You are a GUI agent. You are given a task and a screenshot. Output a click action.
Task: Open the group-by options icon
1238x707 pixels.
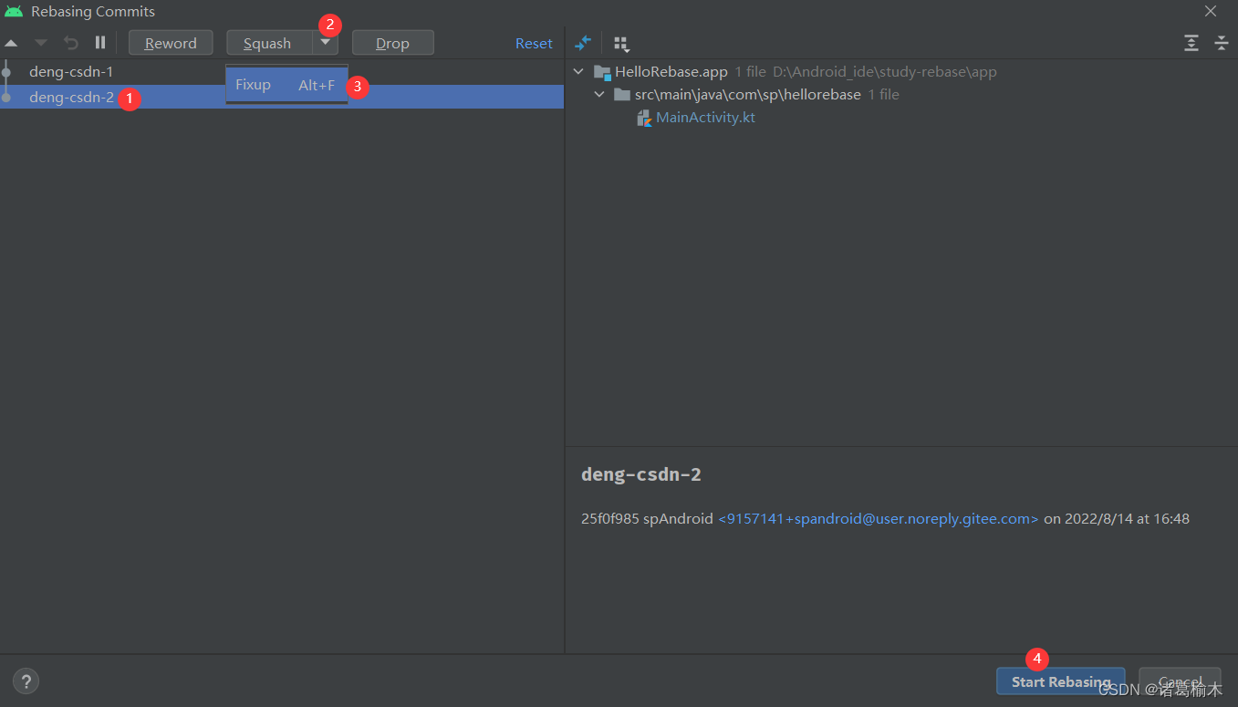click(621, 43)
